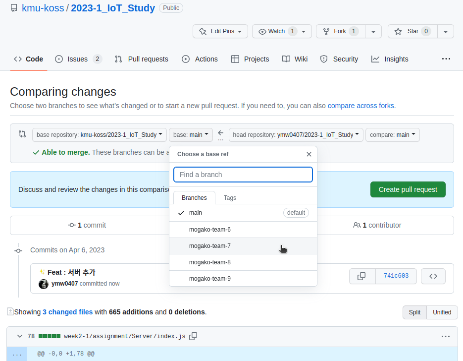Click the Edit Pins button

click(220, 31)
